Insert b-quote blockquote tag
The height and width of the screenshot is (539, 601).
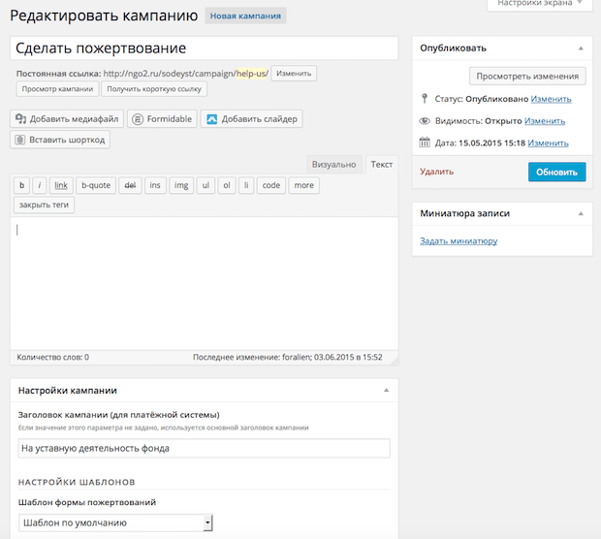click(96, 185)
